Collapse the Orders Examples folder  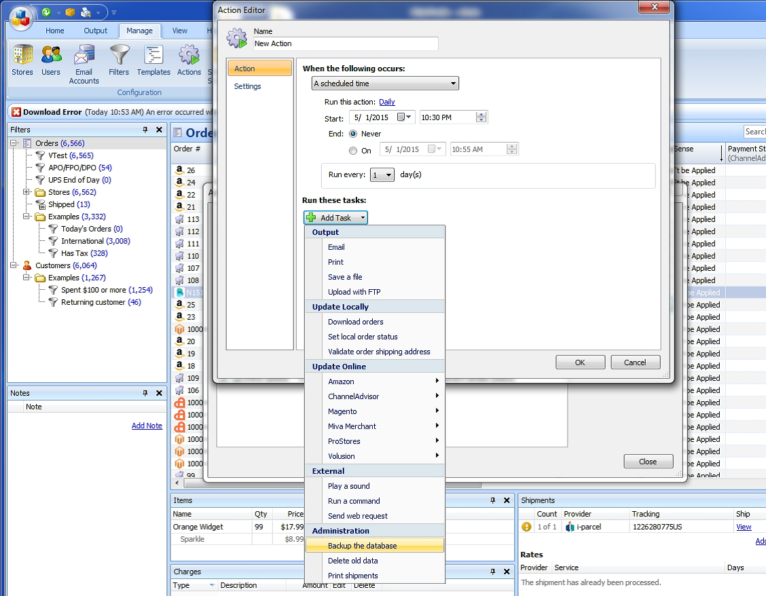pos(27,217)
